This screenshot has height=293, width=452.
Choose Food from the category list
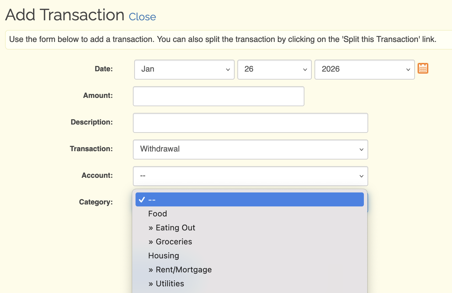(x=158, y=214)
